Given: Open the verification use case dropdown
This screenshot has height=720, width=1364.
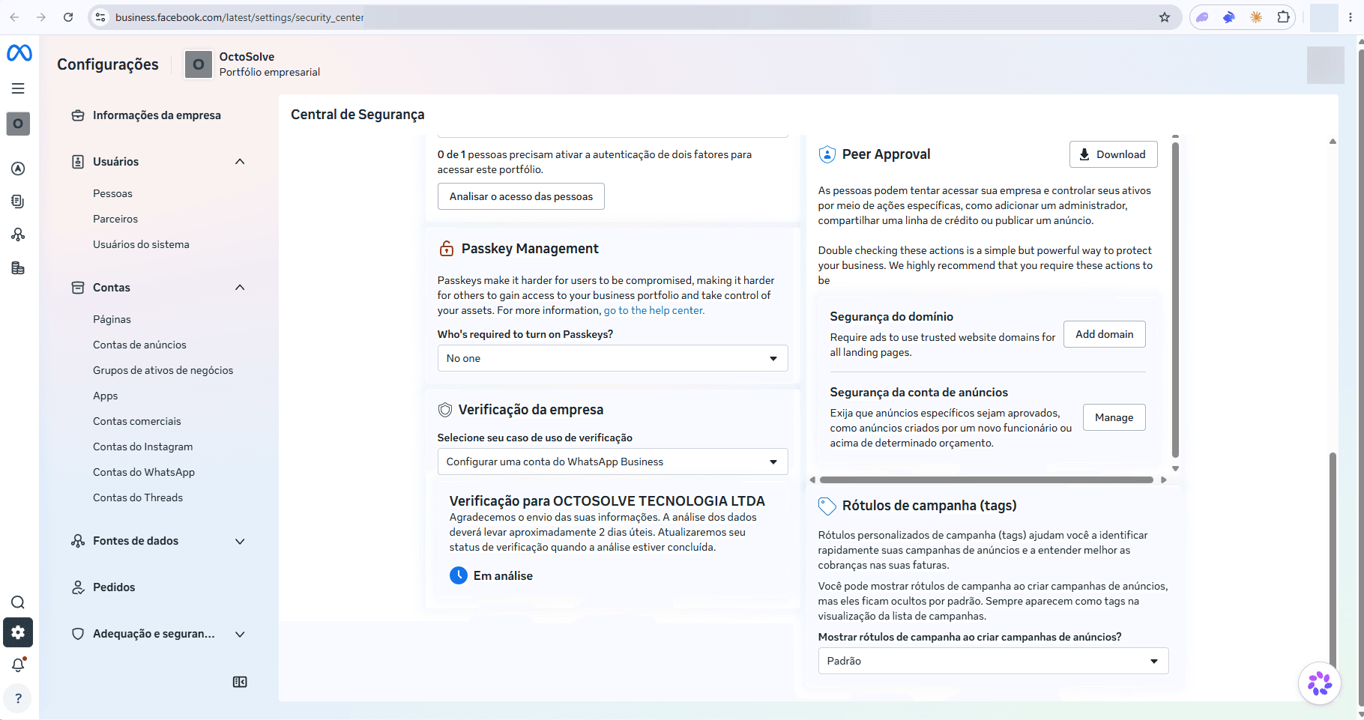Looking at the screenshot, I should [612, 462].
